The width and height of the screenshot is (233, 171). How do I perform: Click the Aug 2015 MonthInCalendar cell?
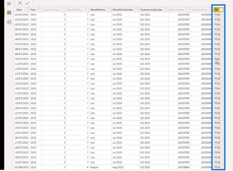click(125, 167)
